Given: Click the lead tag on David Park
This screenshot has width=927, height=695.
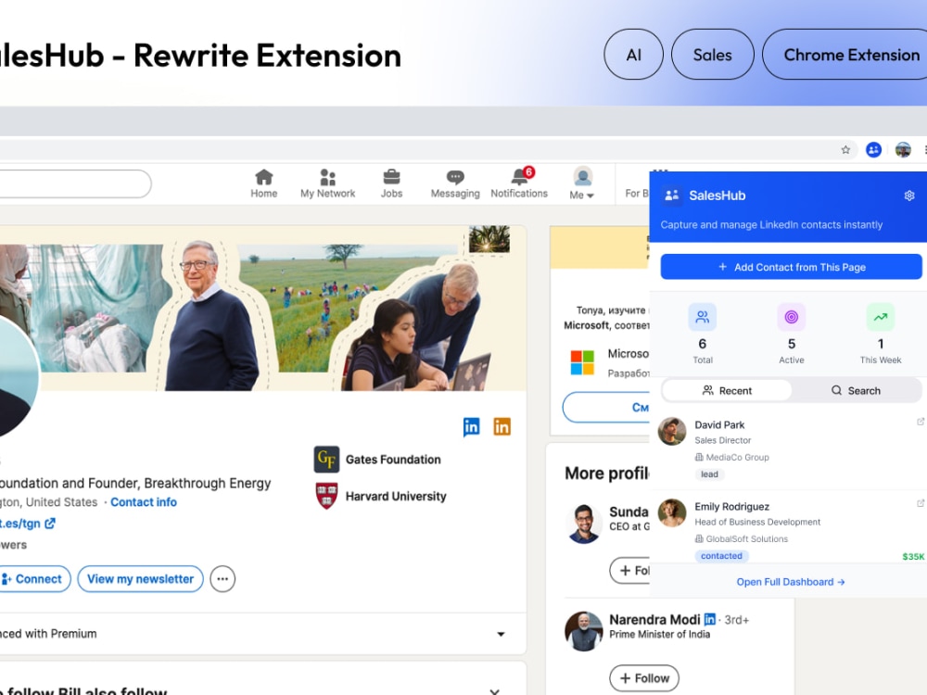Looking at the screenshot, I should [709, 474].
